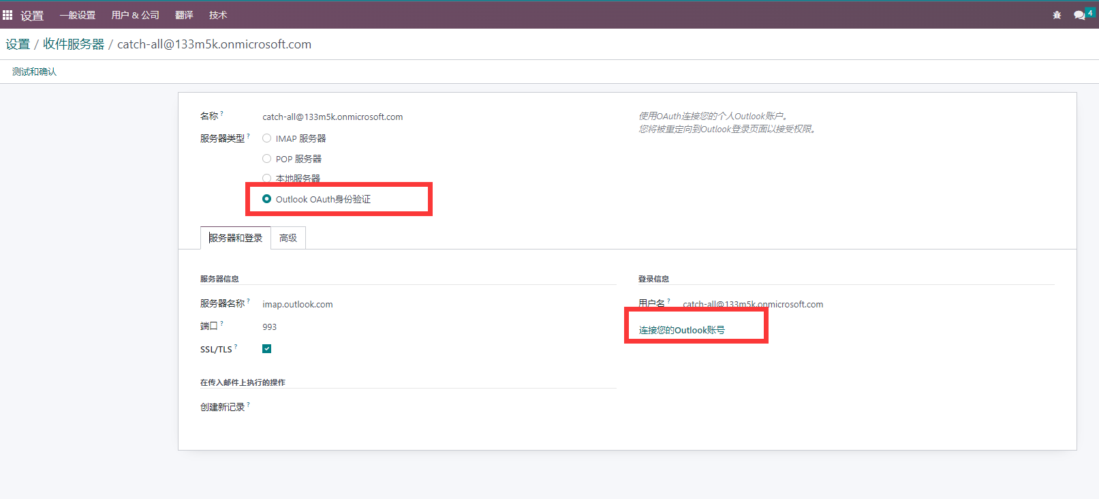Go to 设置 breadcrumb link
The width and height of the screenshot is (1099, 499).
(18, 44)
